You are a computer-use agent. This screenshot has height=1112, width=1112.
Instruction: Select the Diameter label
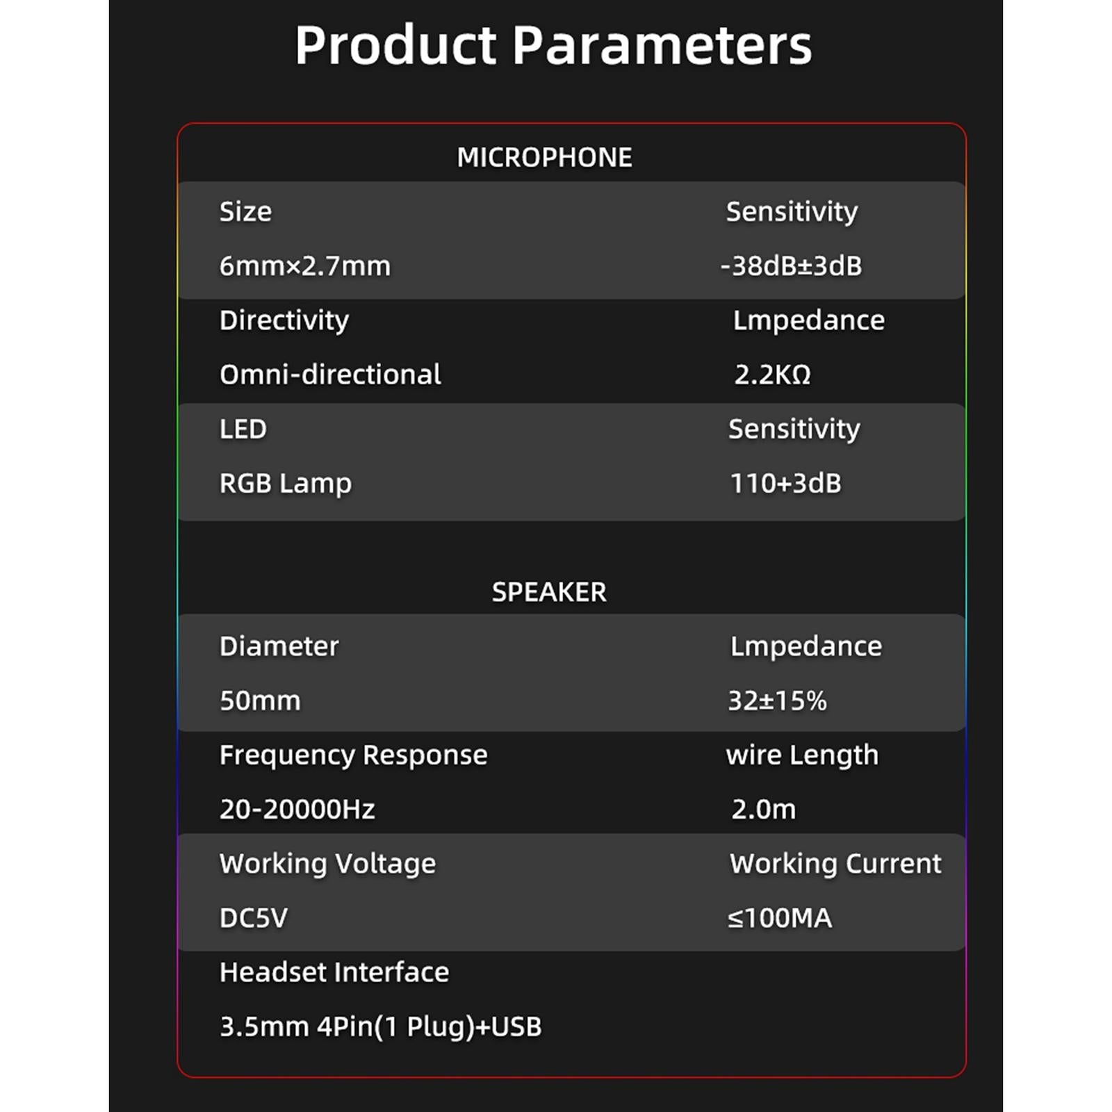(x=279, y=646)
